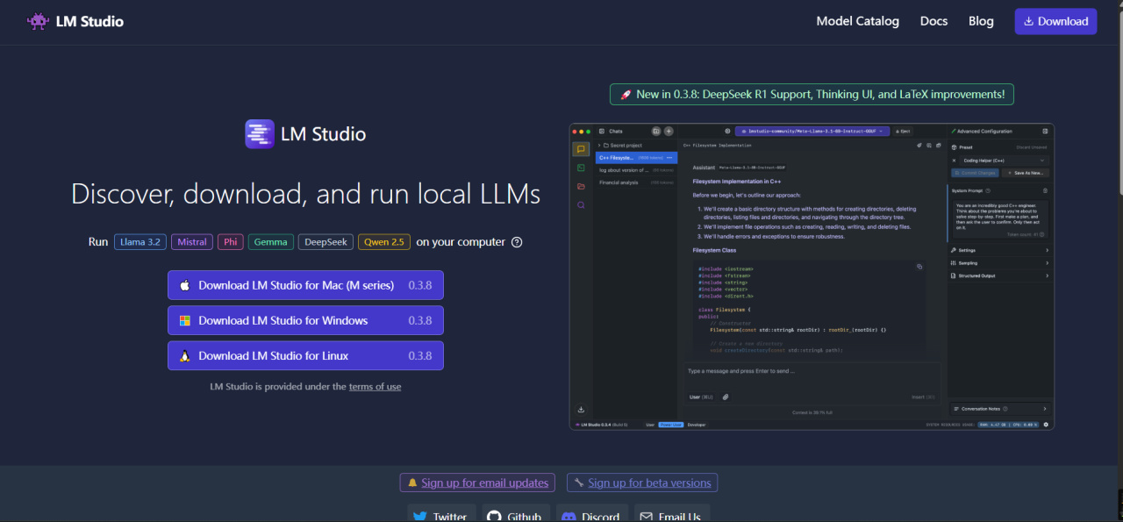Click the purple Discover search icon in preview
The height and width of the screenshot is (522, 1123).
coord(581,204)
